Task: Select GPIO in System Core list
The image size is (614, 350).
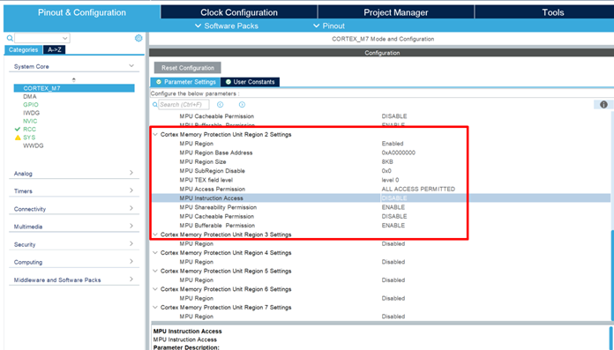Action: 31,105
